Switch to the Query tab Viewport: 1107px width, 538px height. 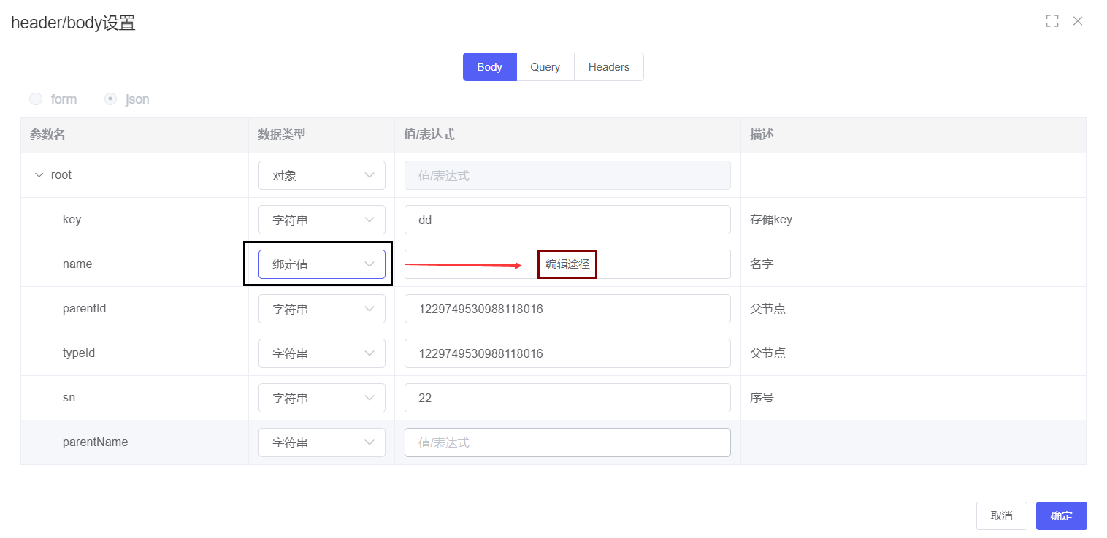tap(545, 67)
